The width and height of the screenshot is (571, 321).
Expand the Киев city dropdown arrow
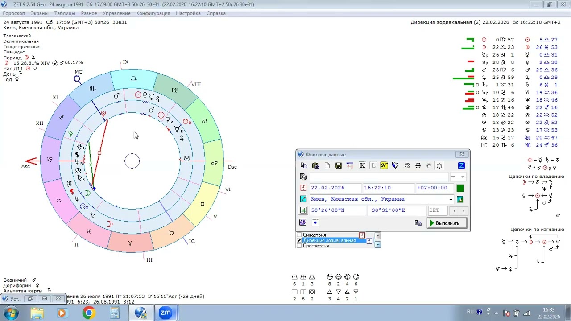coord(451,199)
